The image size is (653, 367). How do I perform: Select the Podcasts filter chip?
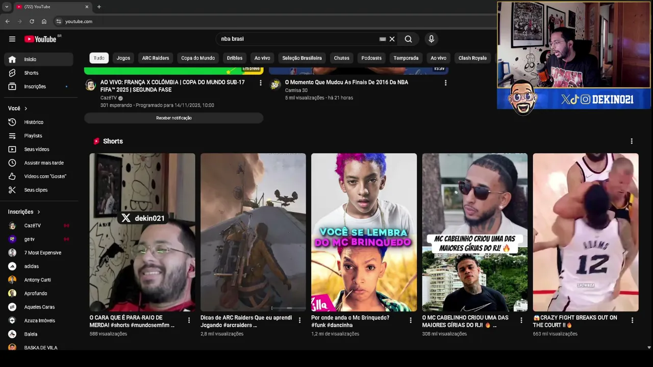pos(371,58)
